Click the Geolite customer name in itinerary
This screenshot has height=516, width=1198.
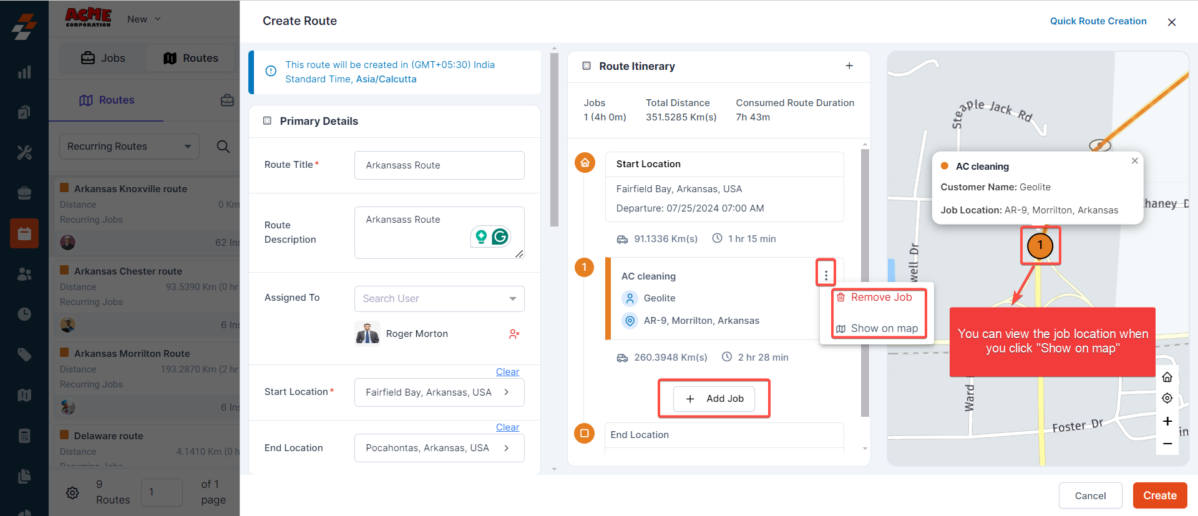[660, 299]
